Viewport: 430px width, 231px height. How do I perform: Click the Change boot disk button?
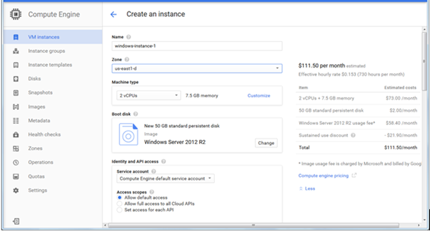coord(266,143)
